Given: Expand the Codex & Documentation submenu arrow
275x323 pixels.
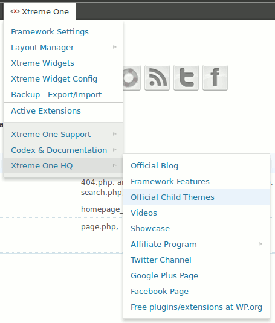Looking at the screenshot, I should click(x=115, y=150).
